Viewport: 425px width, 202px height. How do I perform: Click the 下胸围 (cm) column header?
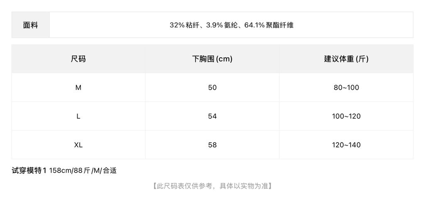click(x=212, y=59)
